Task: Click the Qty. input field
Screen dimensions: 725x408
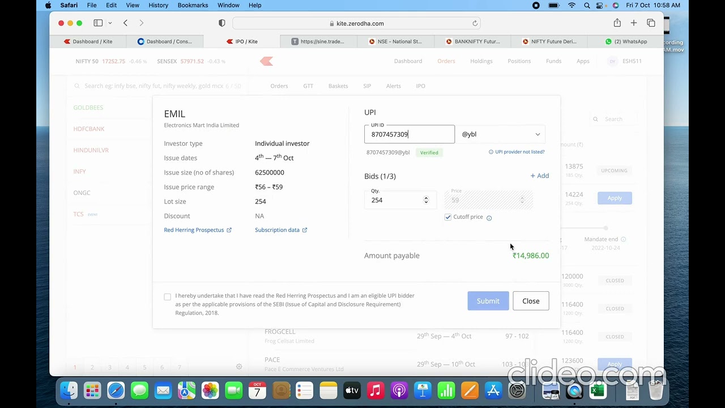Action: (400, 200)
